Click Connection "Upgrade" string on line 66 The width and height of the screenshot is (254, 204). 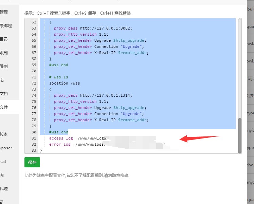point(119,47)
